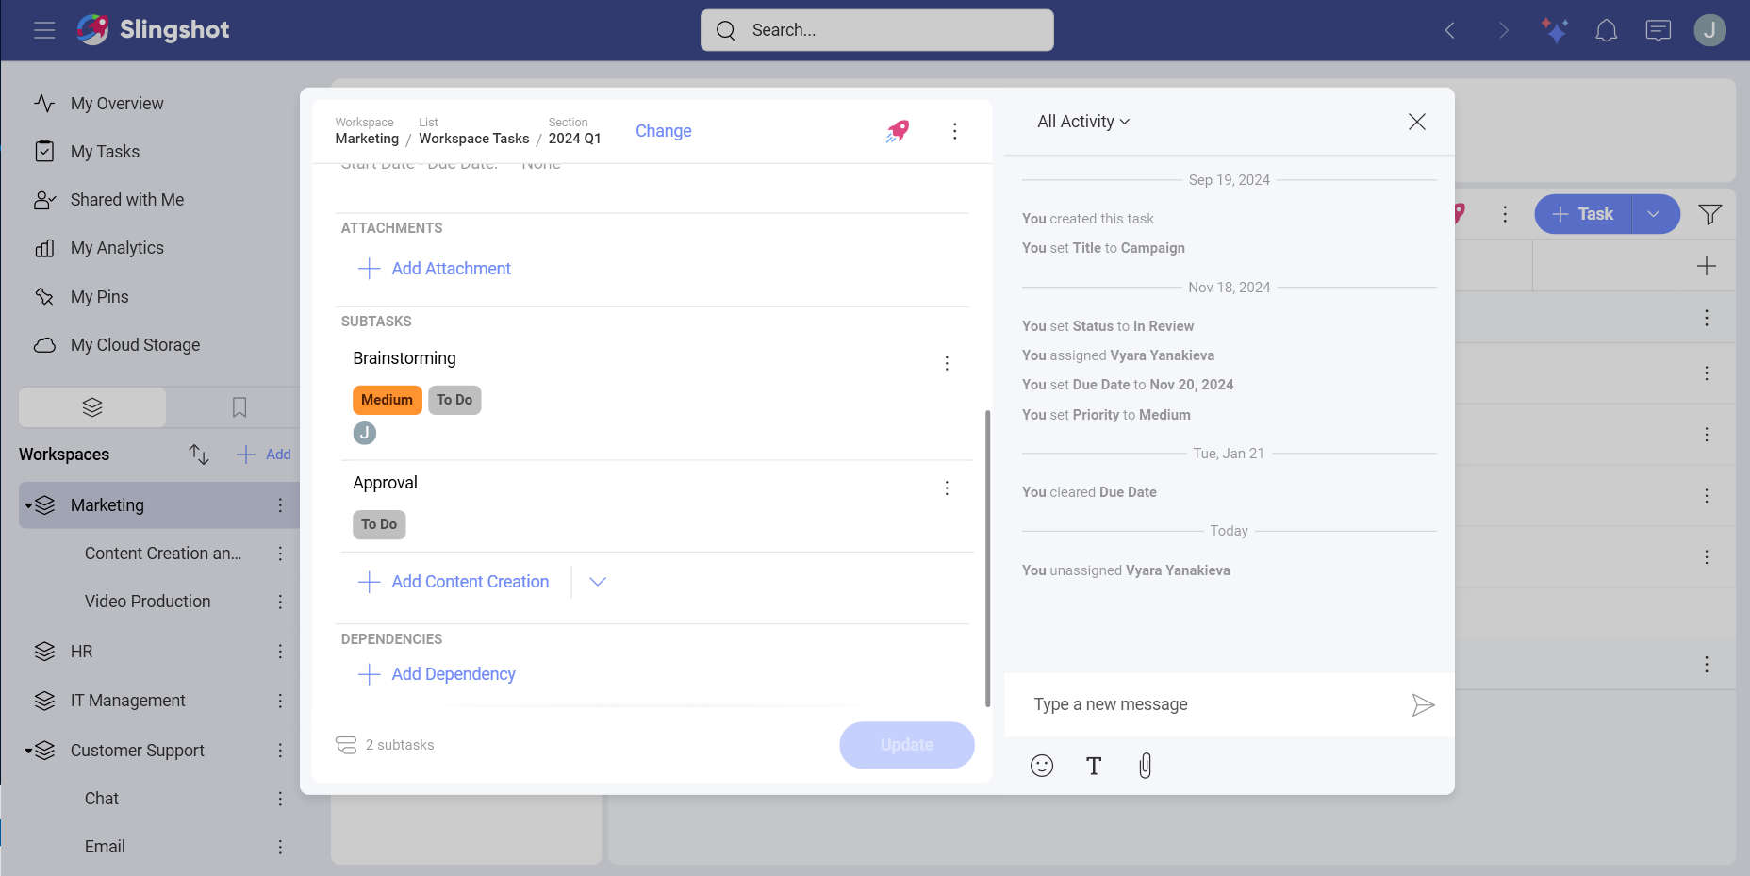Open the chat messages icon
The height and width of the screenshot is (876, 1750).
(1659, 31)
